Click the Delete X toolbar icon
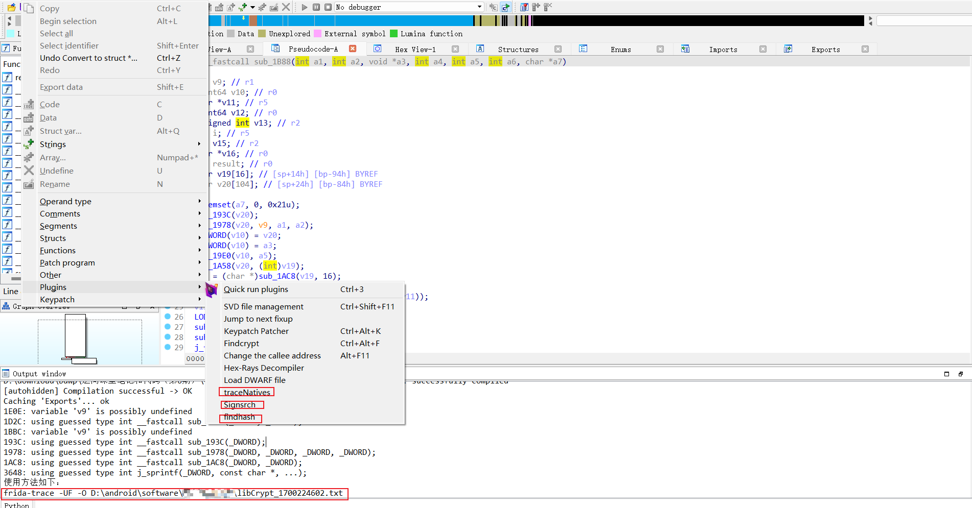Screen dimensions: 972x508 coord(286,7)
